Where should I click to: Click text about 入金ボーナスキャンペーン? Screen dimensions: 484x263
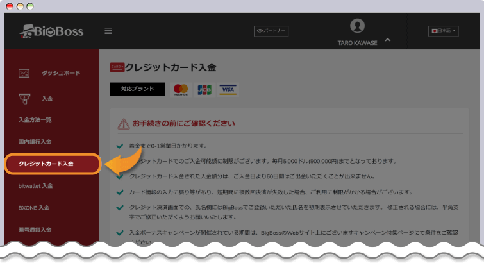[294, 237]
